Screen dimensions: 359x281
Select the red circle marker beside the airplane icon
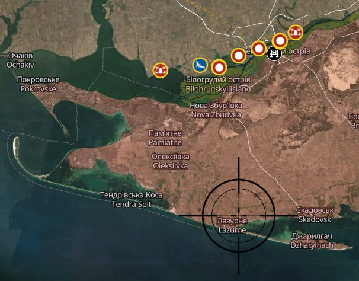tap(219, 67)
